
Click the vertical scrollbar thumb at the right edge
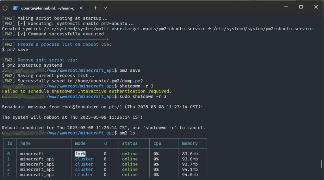click(x=321, y=164)
